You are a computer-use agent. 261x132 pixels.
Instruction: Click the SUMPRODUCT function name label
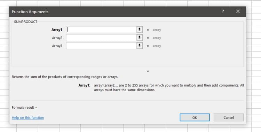pos(26,22)
